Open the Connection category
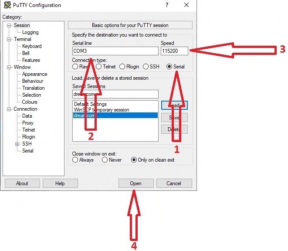Image resolution: width=288 pixels, height=251 pixels. pyautogui.click(x=25, y=109)
